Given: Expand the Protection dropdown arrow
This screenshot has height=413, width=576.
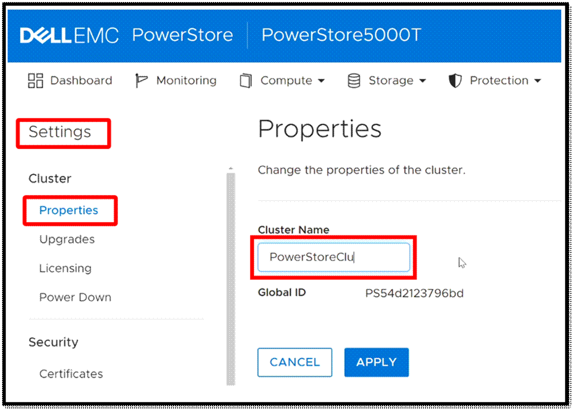Looking at the screenshot, I should (x=537, y=81).
